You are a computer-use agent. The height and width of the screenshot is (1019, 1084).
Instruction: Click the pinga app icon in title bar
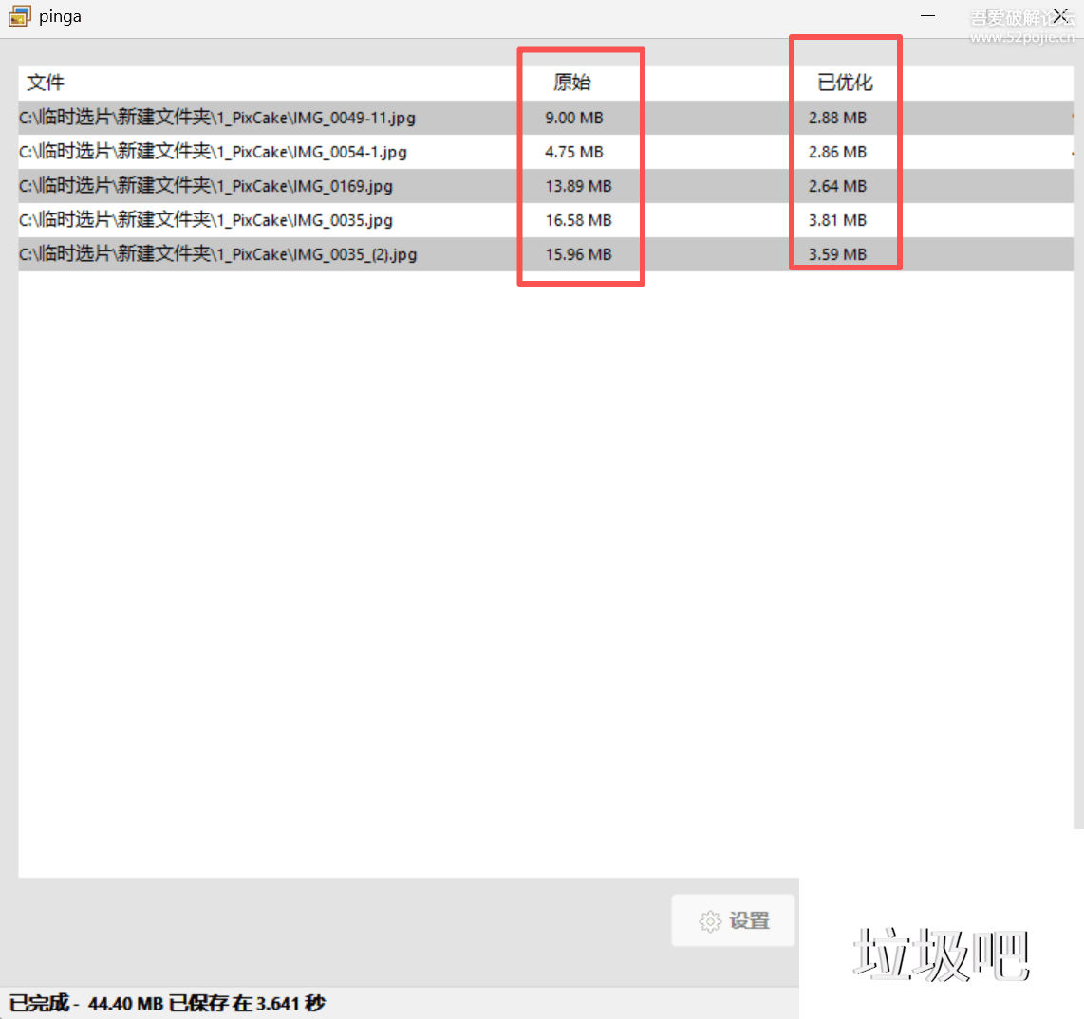coord(19,16)
